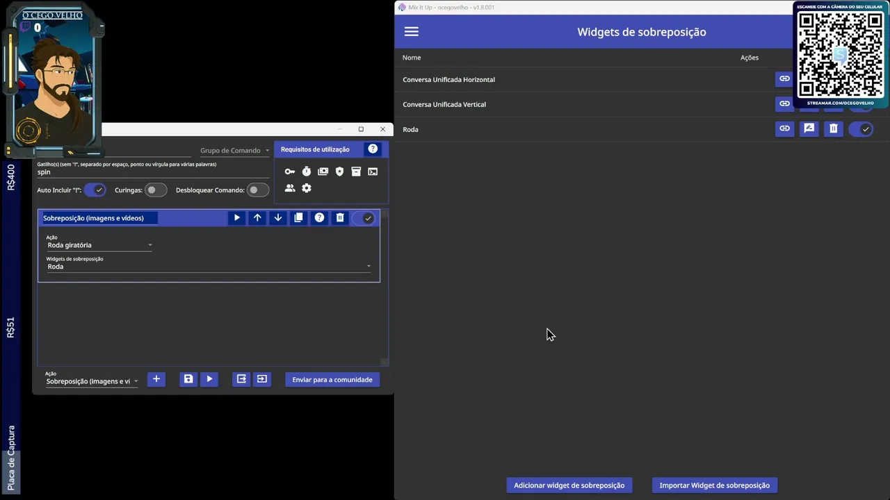Delete the Sobreposição action
This screenshot has width=890, height=500.
pos(340,218)
